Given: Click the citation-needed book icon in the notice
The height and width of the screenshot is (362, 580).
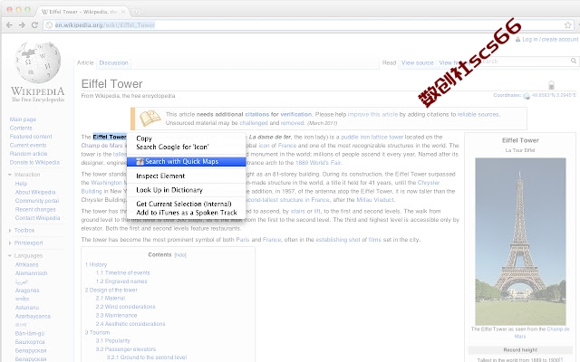Looking at the screenshot, I should [x=150, y=119].
